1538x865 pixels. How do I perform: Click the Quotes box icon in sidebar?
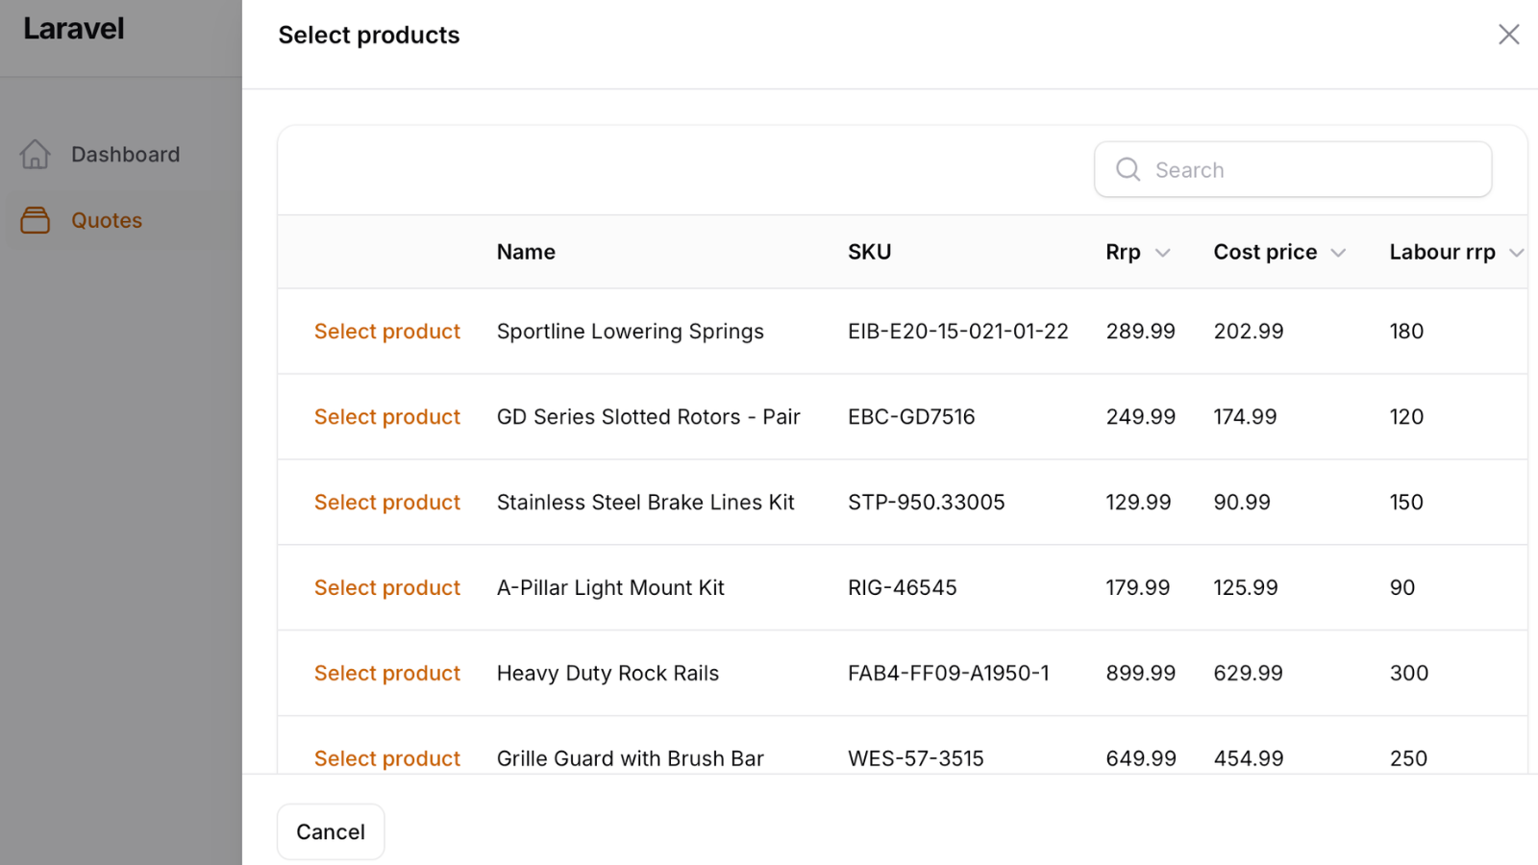point(36,220)
